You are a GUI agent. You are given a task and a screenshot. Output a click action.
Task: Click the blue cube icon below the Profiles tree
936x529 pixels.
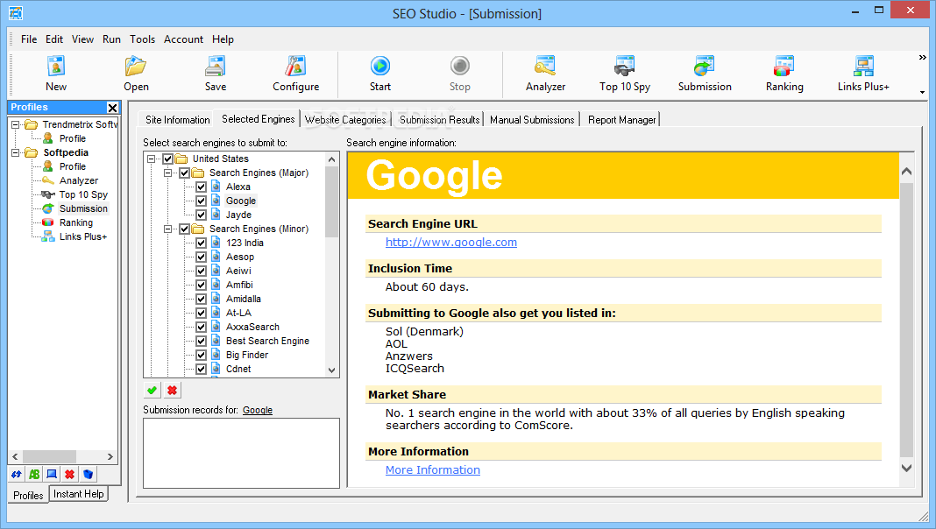click(x=88, y=474)
